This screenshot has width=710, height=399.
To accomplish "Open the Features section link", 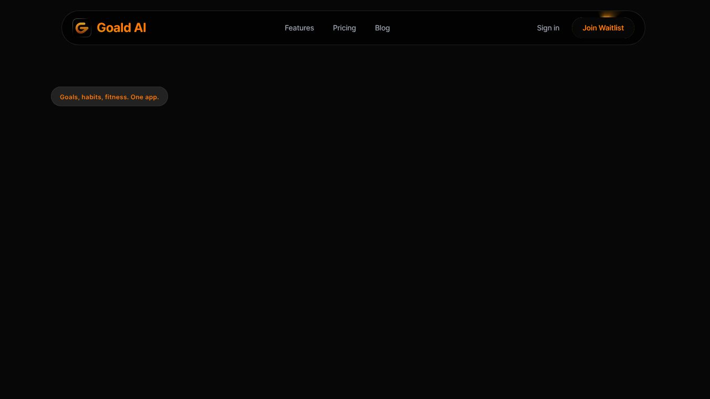I will pyautogui.click(x=299, y=28).
